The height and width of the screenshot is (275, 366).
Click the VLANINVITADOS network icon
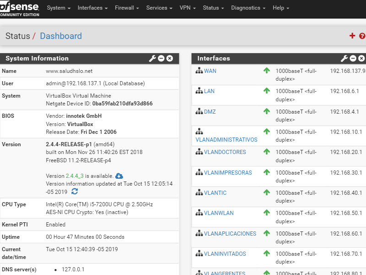[x=199, y=253]
